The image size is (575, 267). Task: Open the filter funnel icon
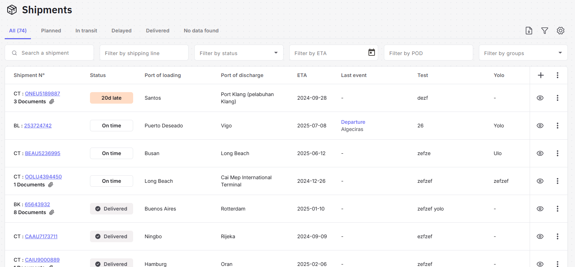(x=545, y=31)
